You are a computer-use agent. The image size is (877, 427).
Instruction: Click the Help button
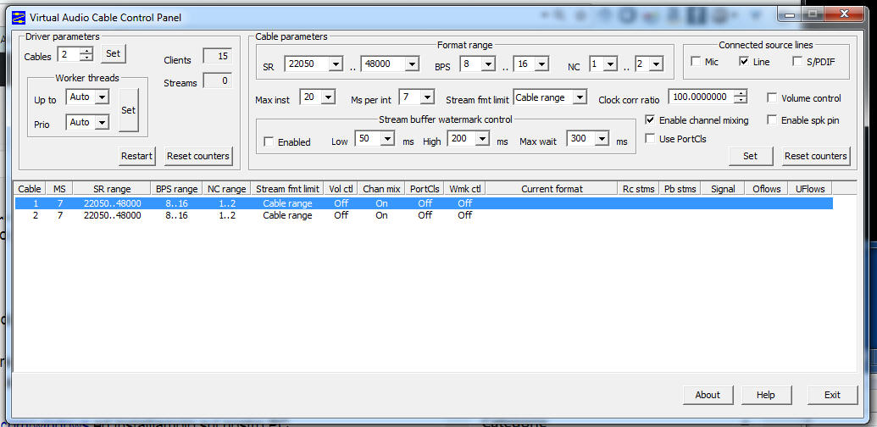tap(766, 395)
